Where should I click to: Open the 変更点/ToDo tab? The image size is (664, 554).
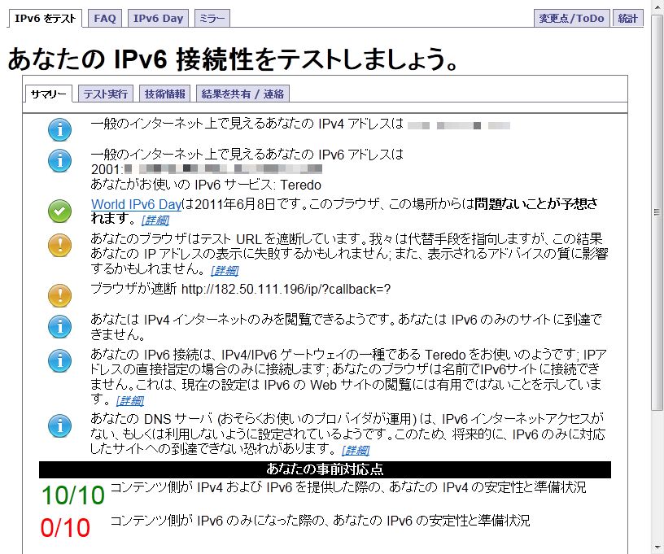(x=570, y=18)
